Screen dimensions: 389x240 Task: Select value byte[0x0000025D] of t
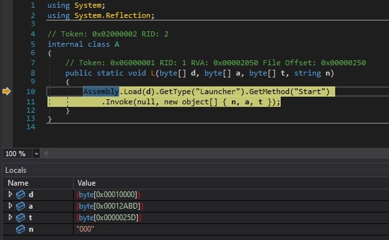pos(109,218)
